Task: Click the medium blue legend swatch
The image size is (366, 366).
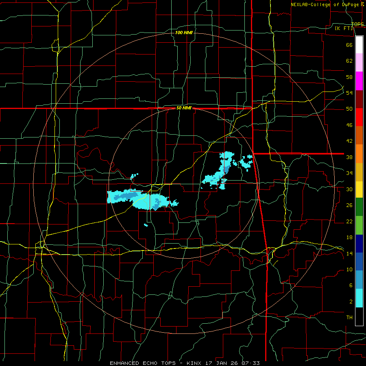Action: [x=359, y=261]
